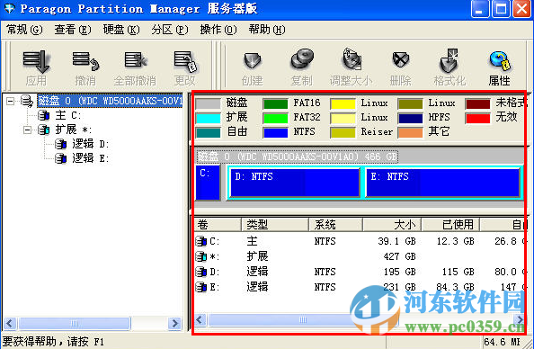Click the volume list's left scroll arrow
The height and width of the screenshot is (349, 534).
coord(200,320)
